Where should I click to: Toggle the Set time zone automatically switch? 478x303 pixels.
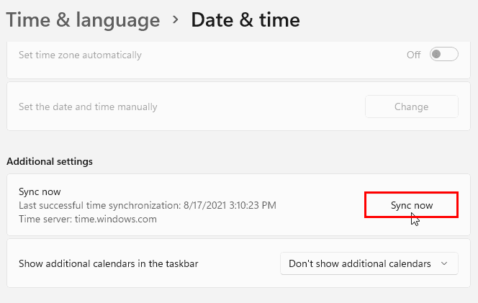(x=443, y=55)
